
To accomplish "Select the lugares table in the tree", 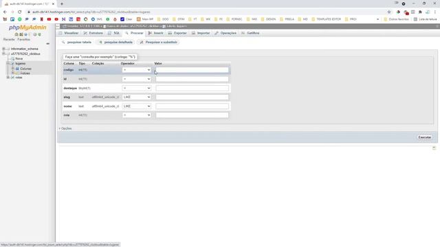I will pos(20,64).
